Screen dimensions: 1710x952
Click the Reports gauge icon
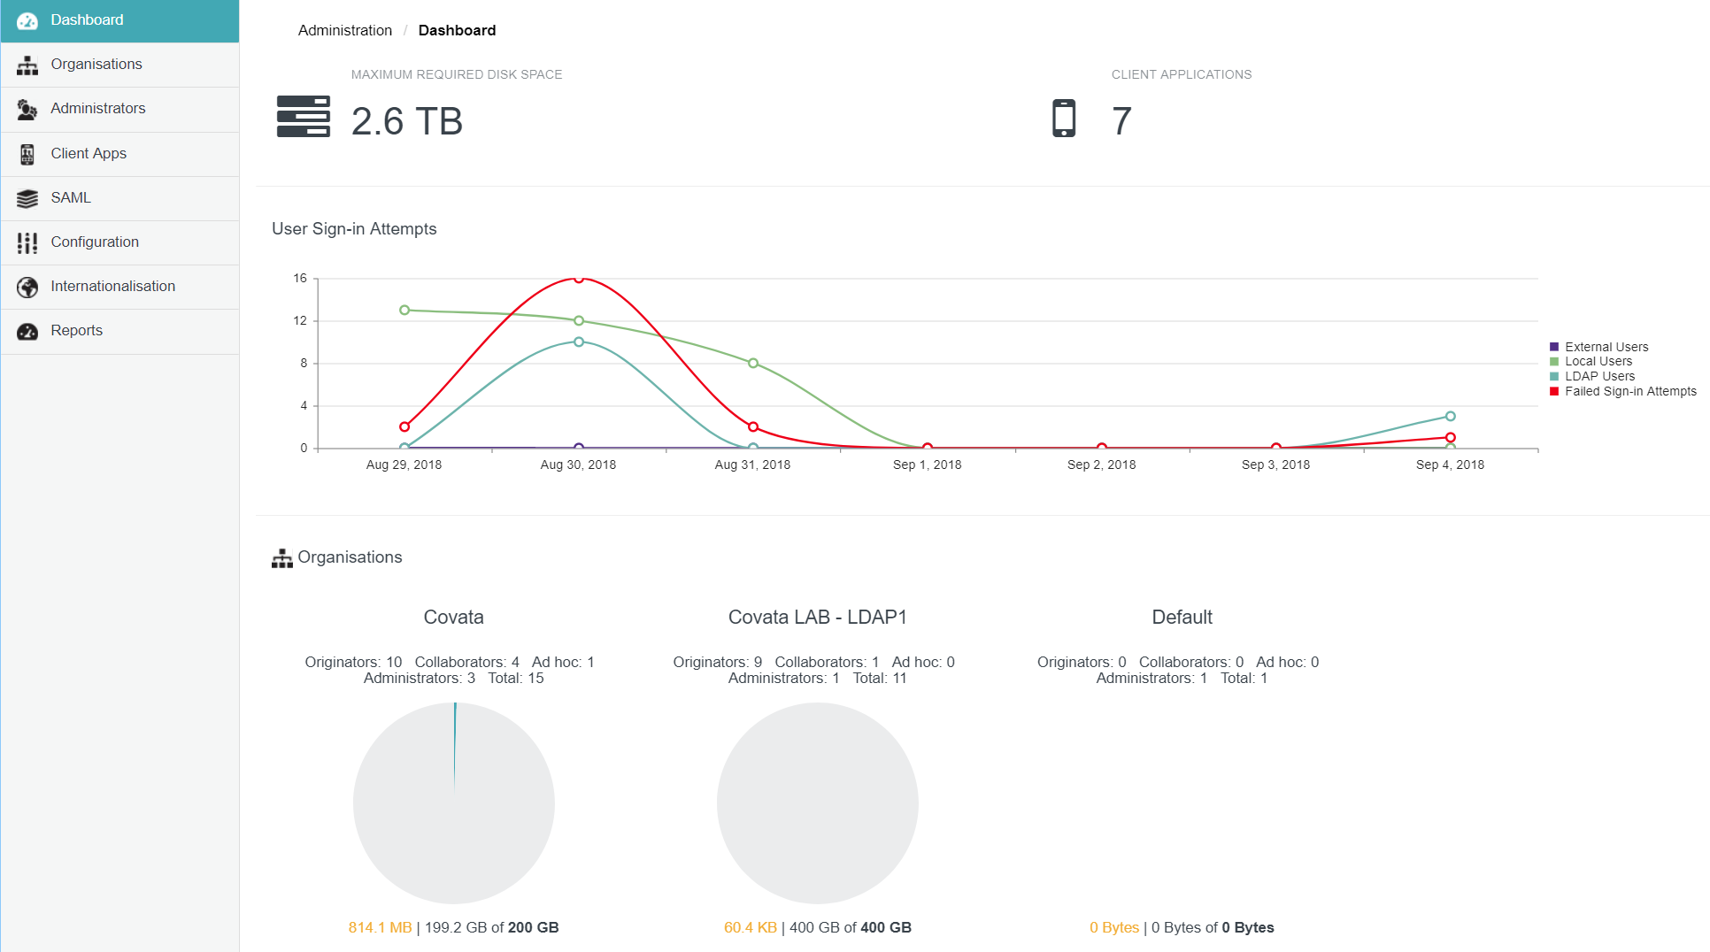[x=27, y=331]
